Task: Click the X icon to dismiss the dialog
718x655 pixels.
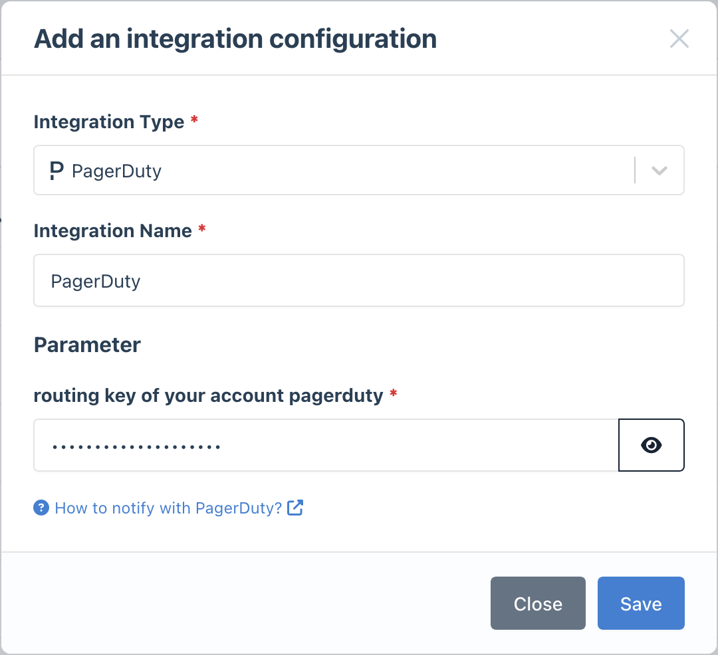Action: point(679,39)
